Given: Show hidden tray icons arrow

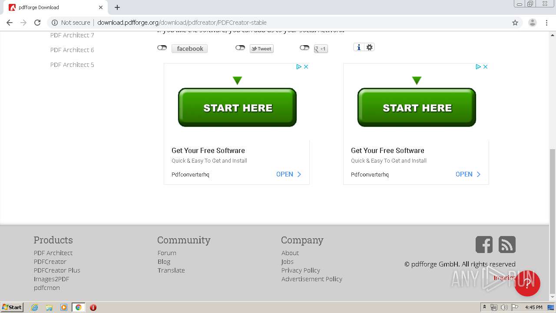Looking at the screenshot, I should point(484,307).
